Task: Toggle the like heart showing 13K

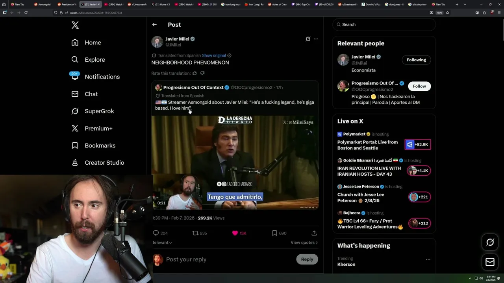Action: [235, 233]
